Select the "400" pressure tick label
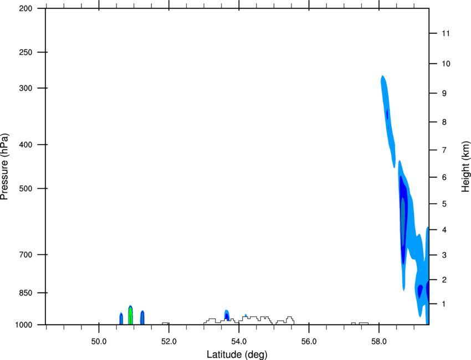This screenshot has height=360, width=471. click(25, 145)
